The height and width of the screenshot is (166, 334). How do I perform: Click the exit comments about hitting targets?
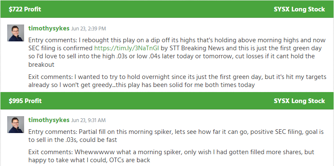[x=177, y=81]
